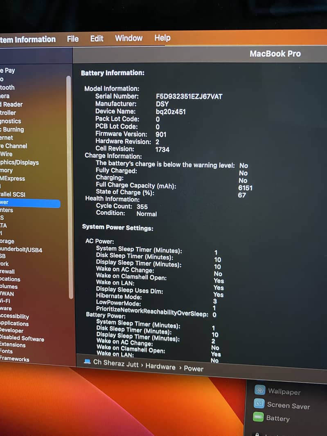Select Accessibility in the sidebar
The width and height of the screenshot is (327, 436).
[14, 316]
